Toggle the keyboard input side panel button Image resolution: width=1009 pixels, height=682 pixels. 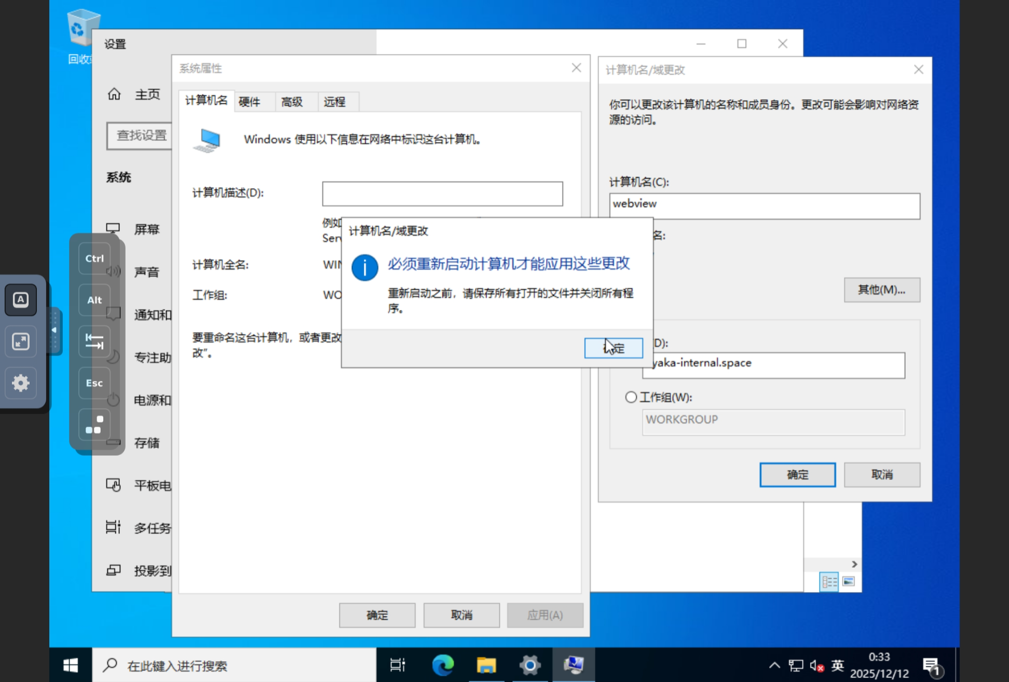(x=21, y=299)
